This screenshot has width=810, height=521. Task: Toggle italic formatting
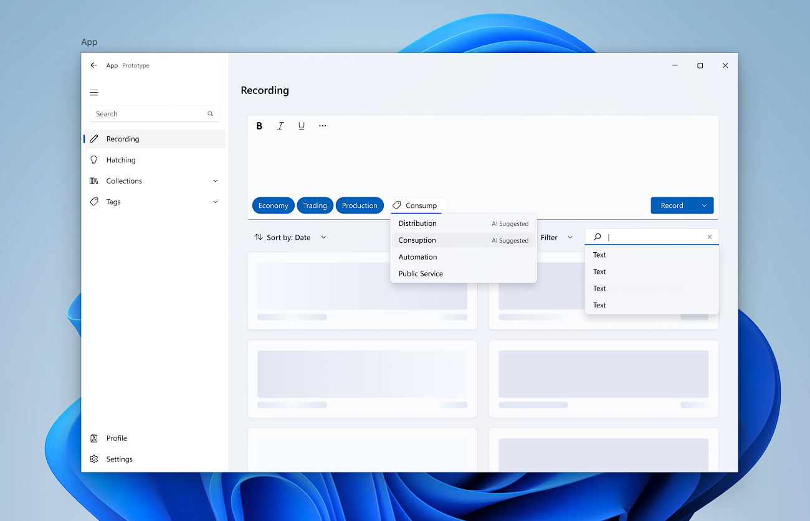[x=280, y=126]
